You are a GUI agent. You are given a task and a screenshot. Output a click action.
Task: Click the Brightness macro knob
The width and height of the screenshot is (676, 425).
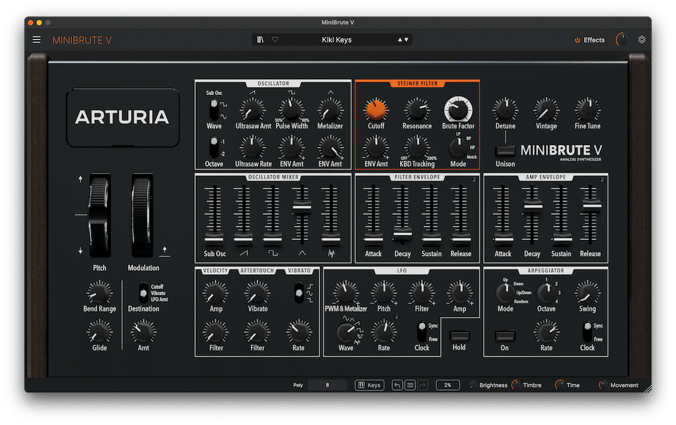(x=473, y=385)
